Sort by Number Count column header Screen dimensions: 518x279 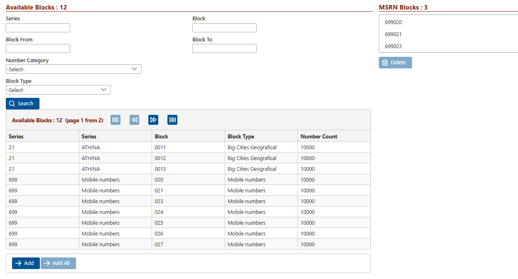click(319, 136)
